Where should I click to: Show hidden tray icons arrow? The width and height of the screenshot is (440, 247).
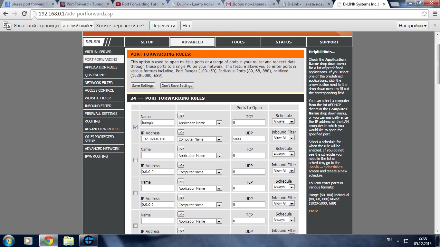[x=397, y=240]
